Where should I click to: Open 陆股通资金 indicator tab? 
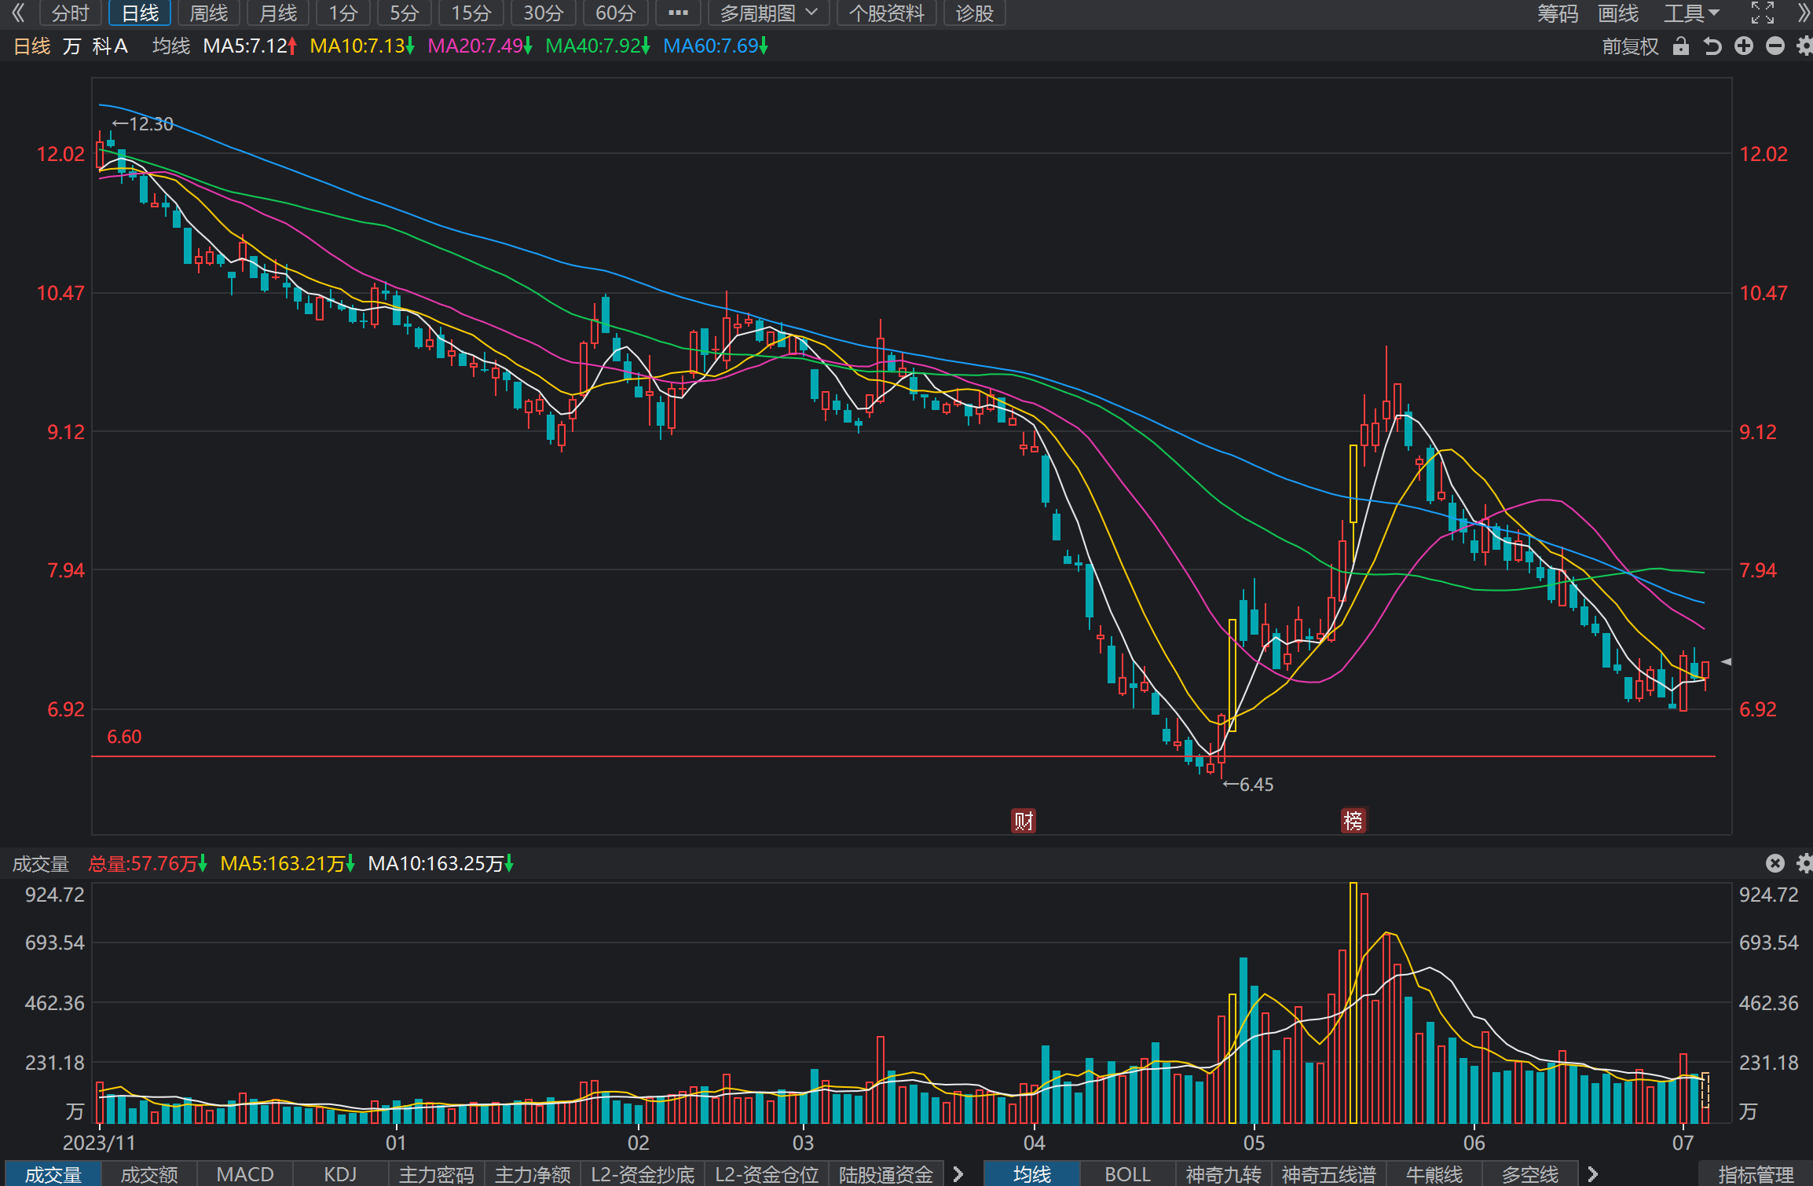(886, 1174)
